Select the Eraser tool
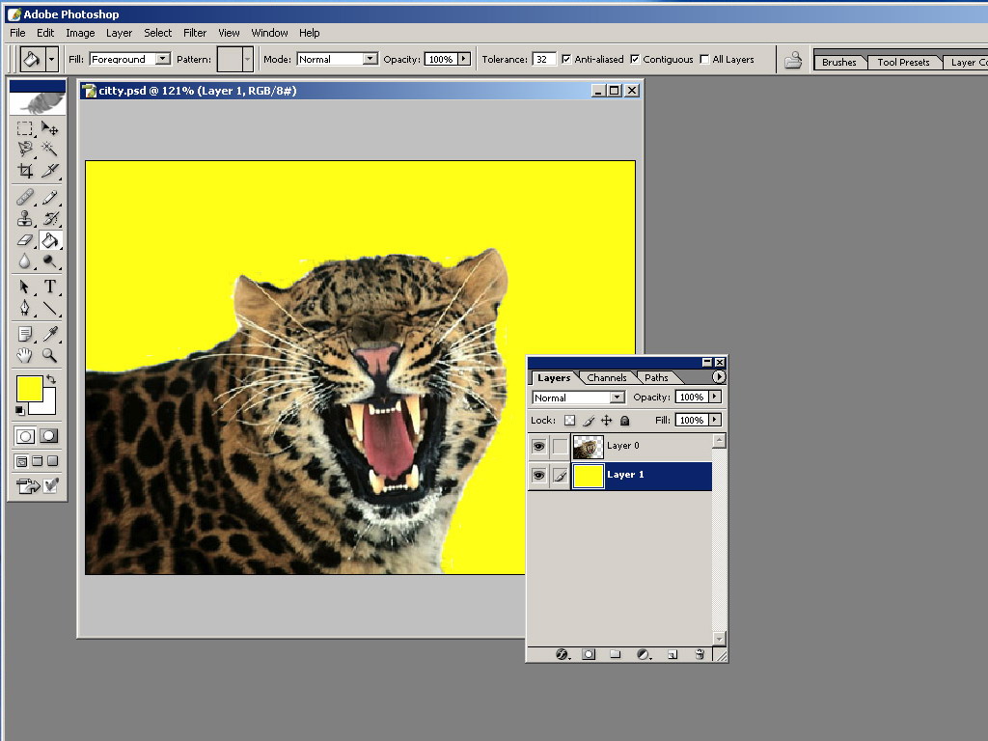 click(24, 239)
